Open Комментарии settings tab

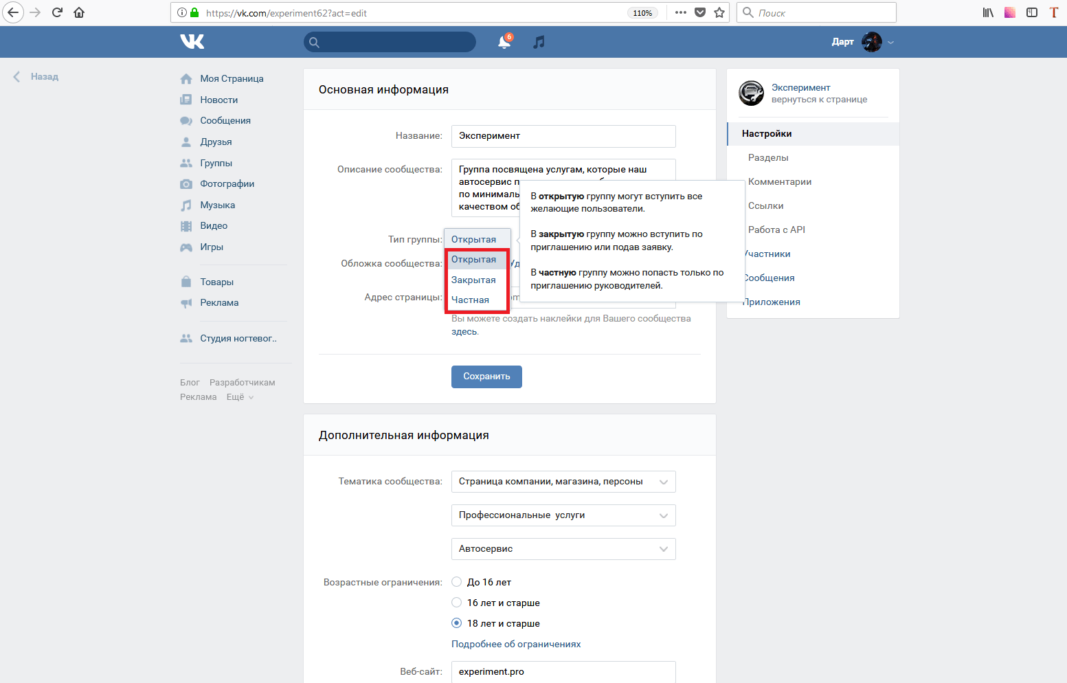click(780, 181)
